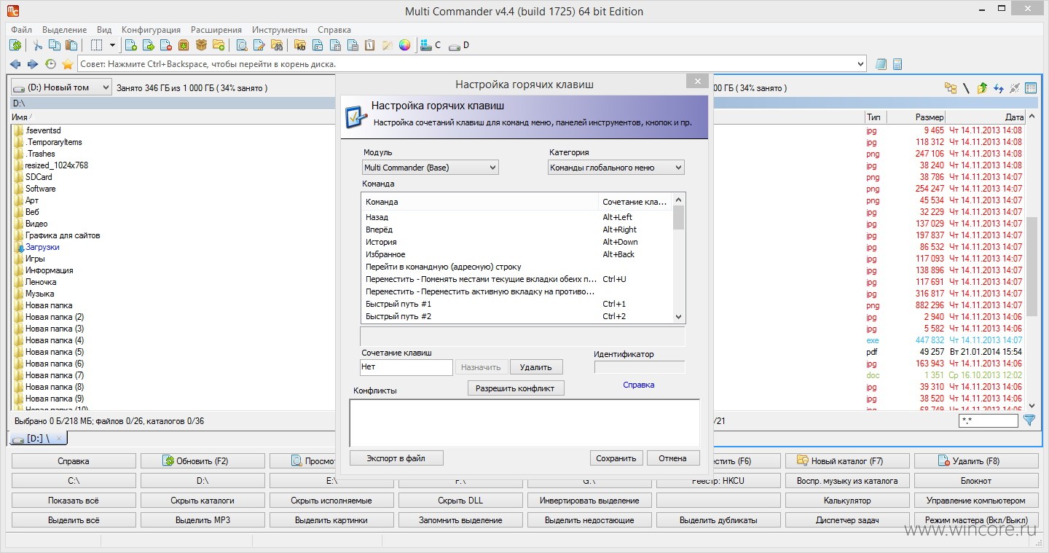Click the blue forward arrow navigation icon
The width and height of the screenshot is (1049, 553).
(x=32, y=64)
